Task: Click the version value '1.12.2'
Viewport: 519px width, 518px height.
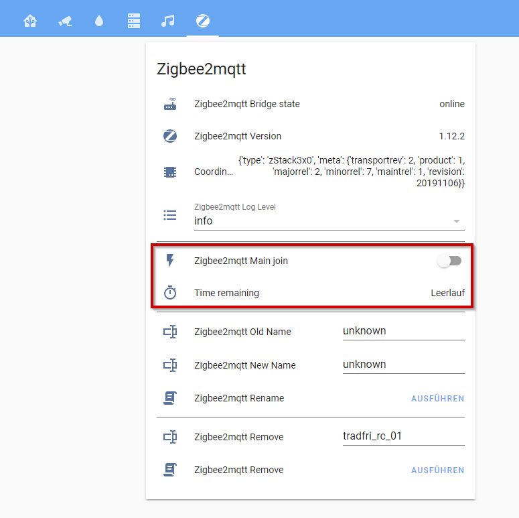Action: click(x=451, y=136)
